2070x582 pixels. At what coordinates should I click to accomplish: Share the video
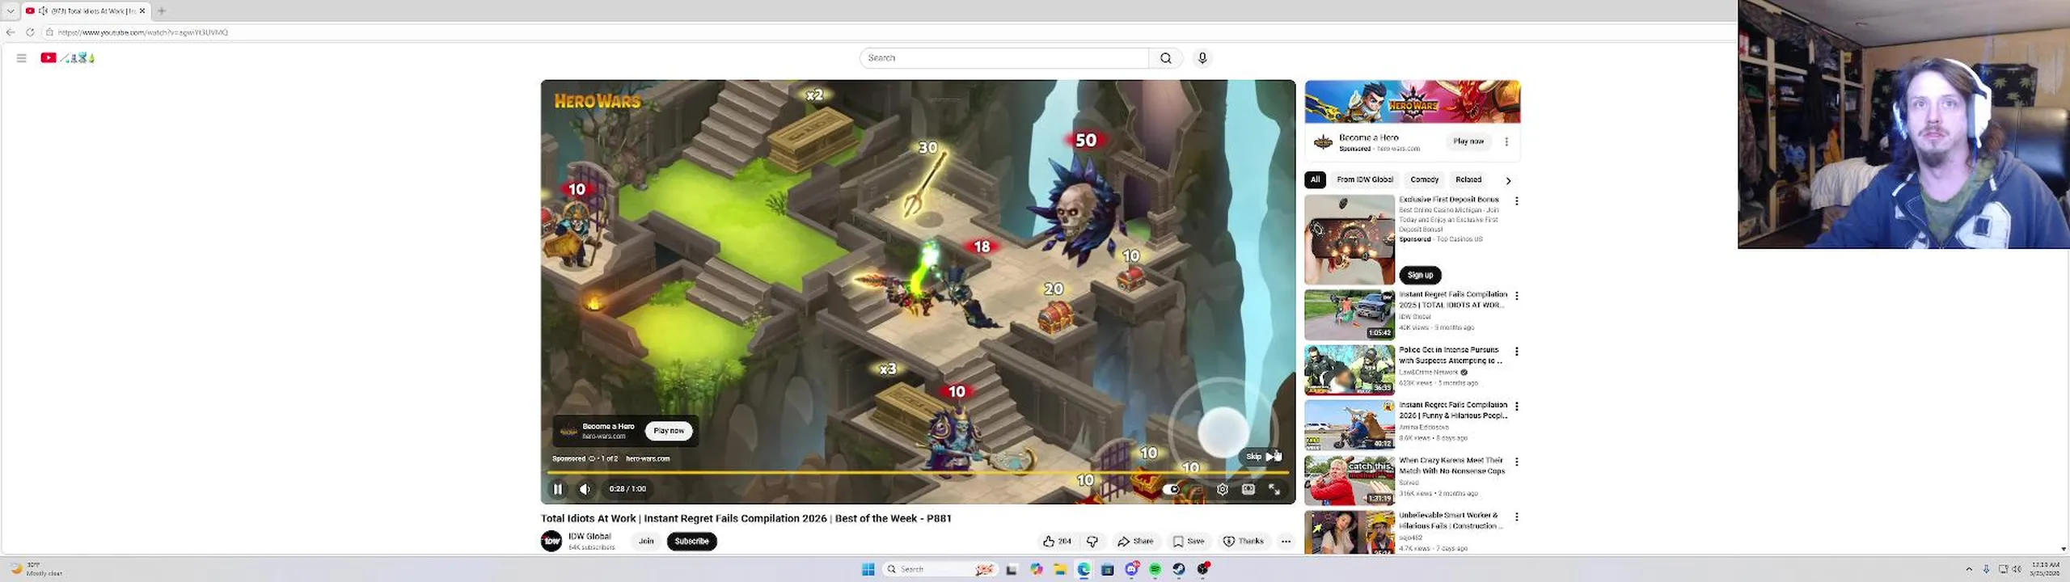coord(1136,542)
